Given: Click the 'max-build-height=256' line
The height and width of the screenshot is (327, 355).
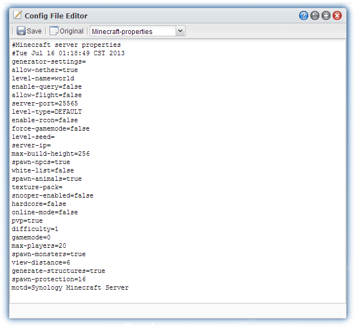Looking at the screenshot, I should (x=51, y=154).
